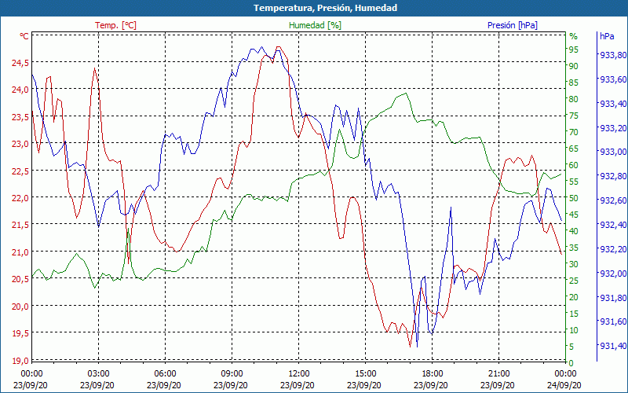Click the "19,5" temperature axis tick

[x=20, y=333]
